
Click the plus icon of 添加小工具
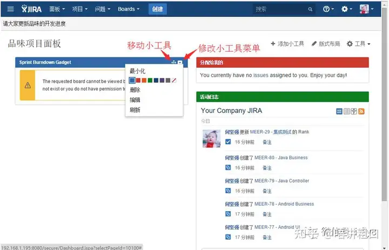pyautogui.click(x=273, y=44)
